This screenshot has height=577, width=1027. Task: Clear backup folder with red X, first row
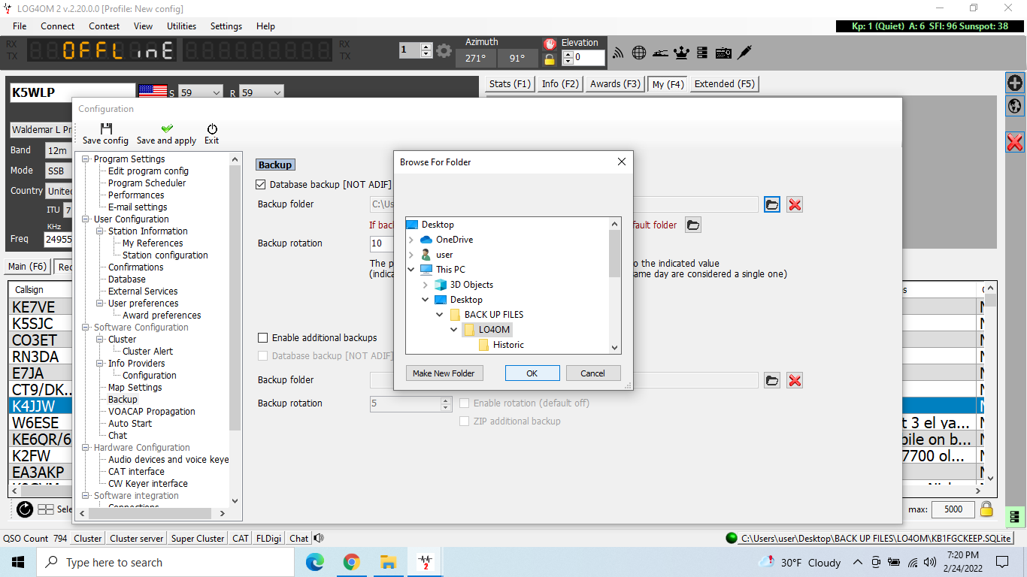(795, 204)
